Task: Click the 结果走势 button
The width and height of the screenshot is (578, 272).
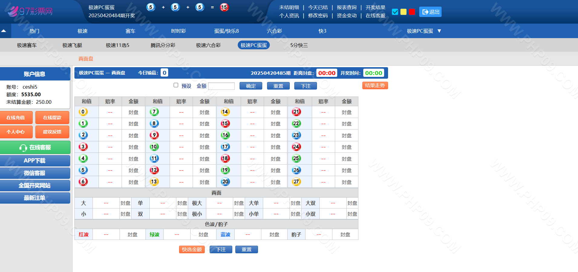Action: [375, 86]
